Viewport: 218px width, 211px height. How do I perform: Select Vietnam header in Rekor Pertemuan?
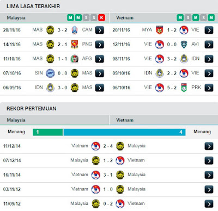tap(125, 120)
